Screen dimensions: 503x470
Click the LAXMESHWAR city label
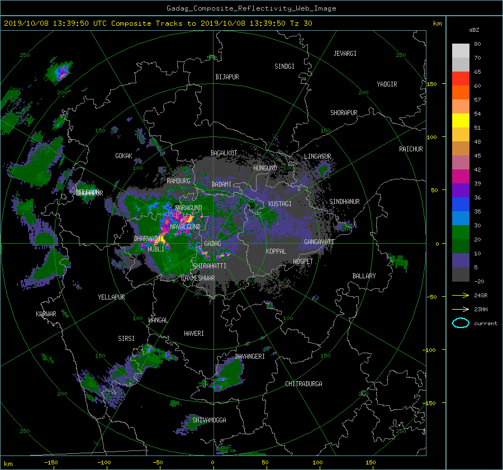(x=198, y=278)
